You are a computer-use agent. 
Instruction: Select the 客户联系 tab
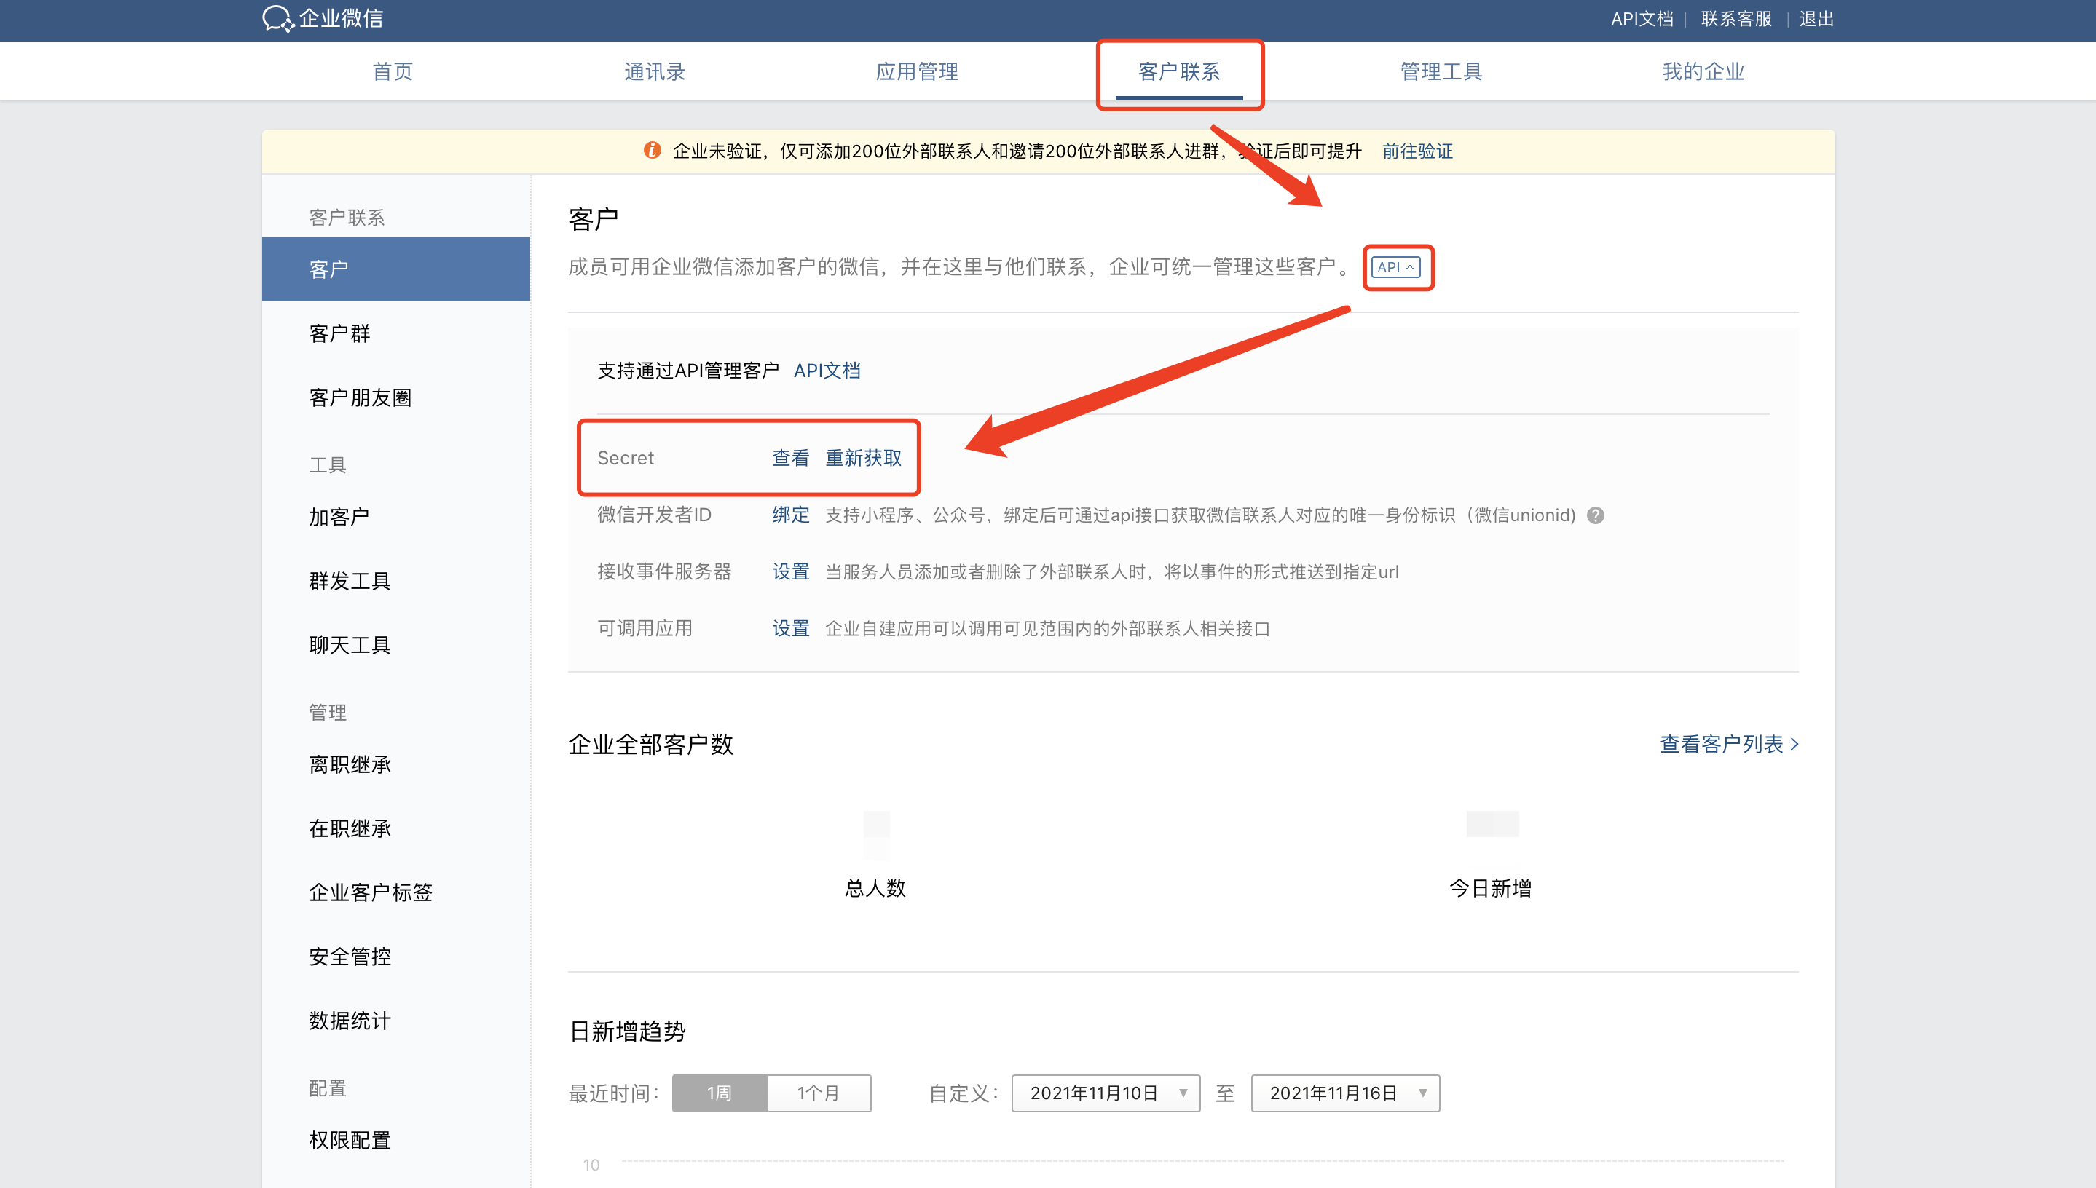click(x=1178, y=72)
